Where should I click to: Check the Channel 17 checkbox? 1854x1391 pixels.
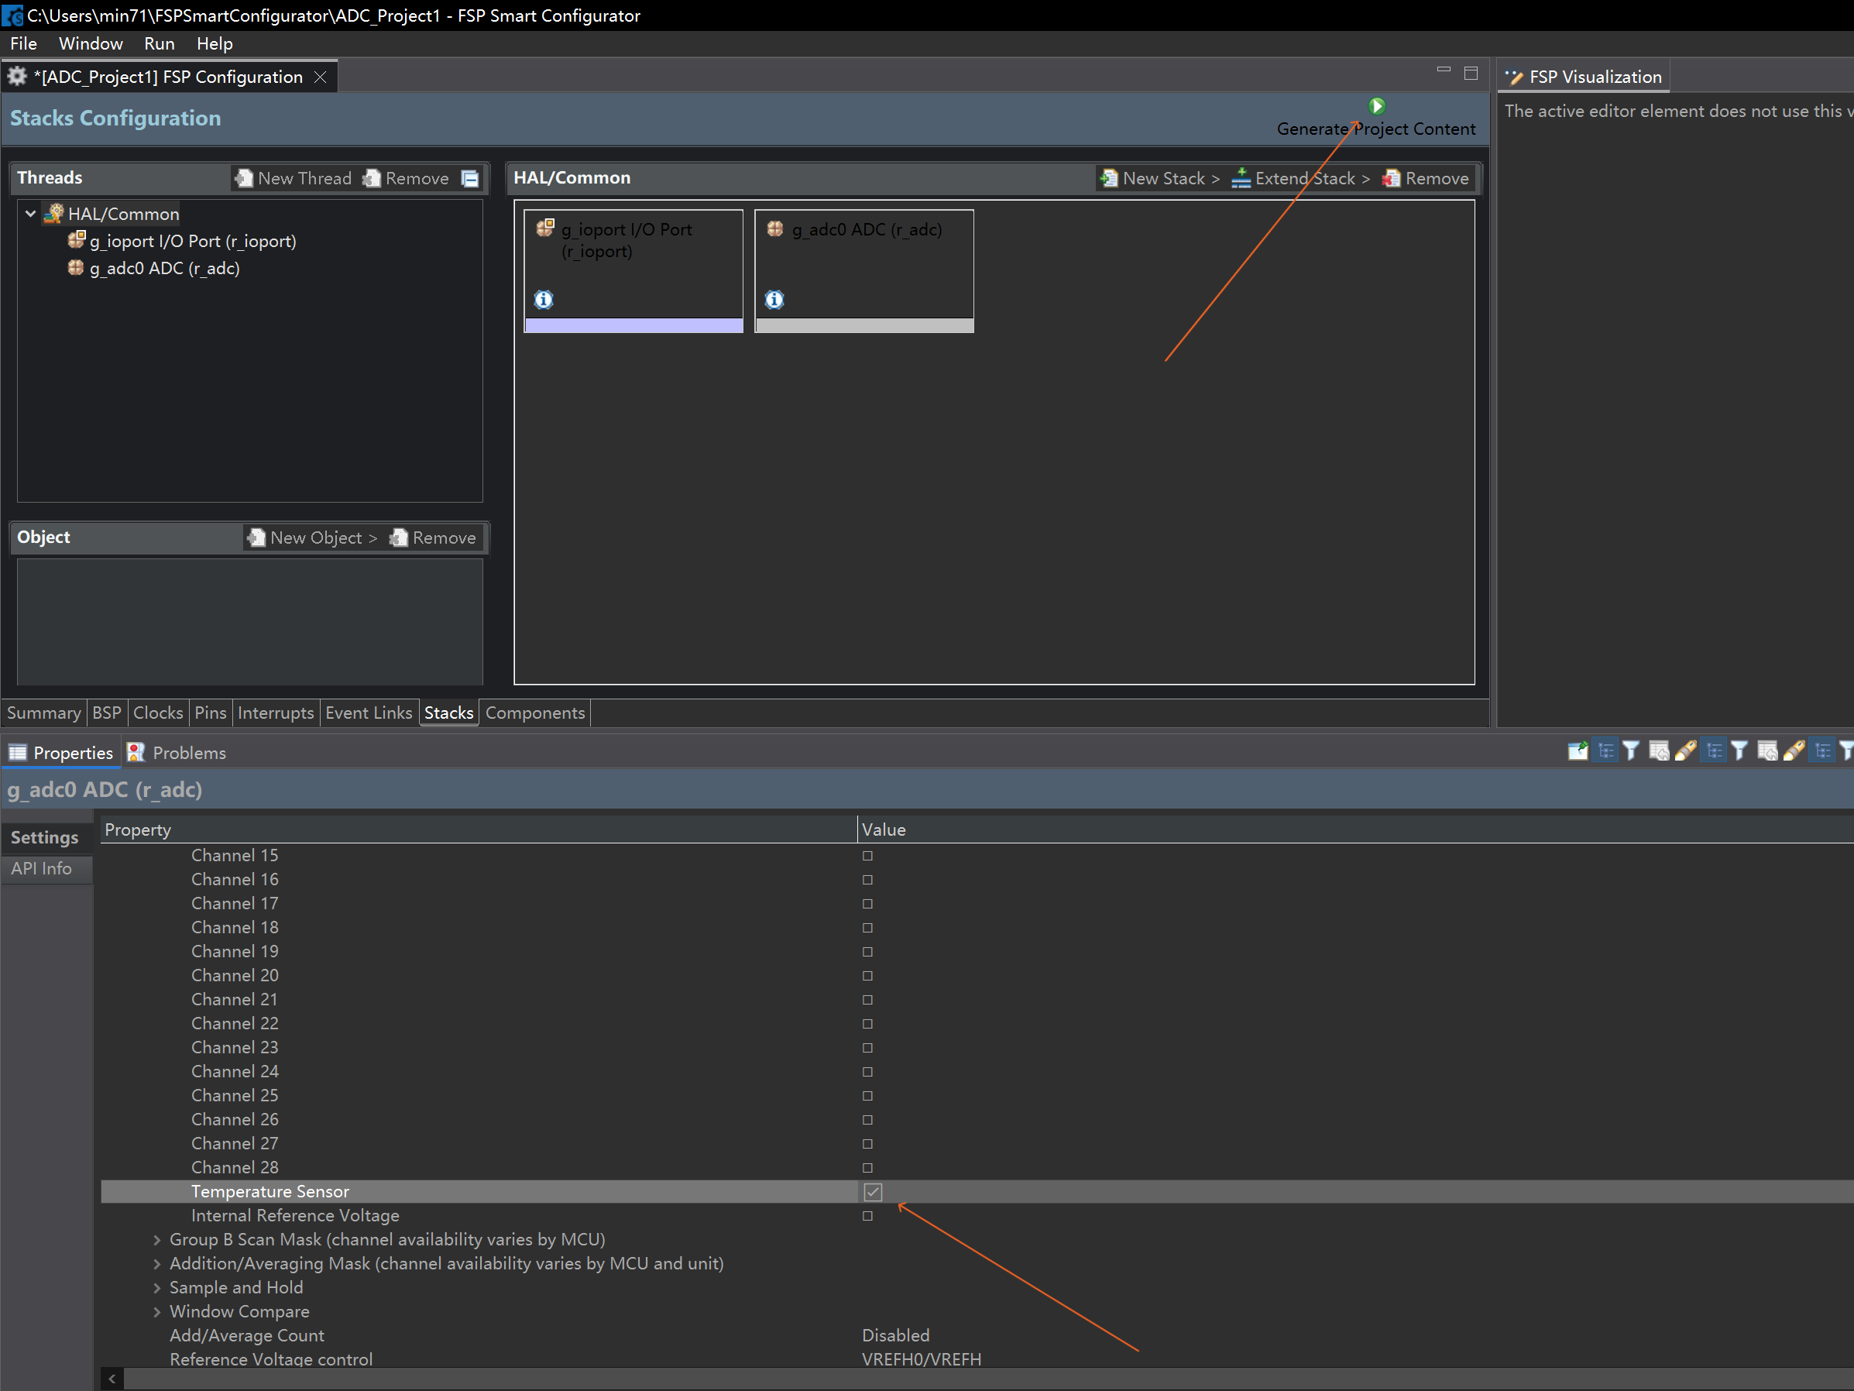(867, 904)
